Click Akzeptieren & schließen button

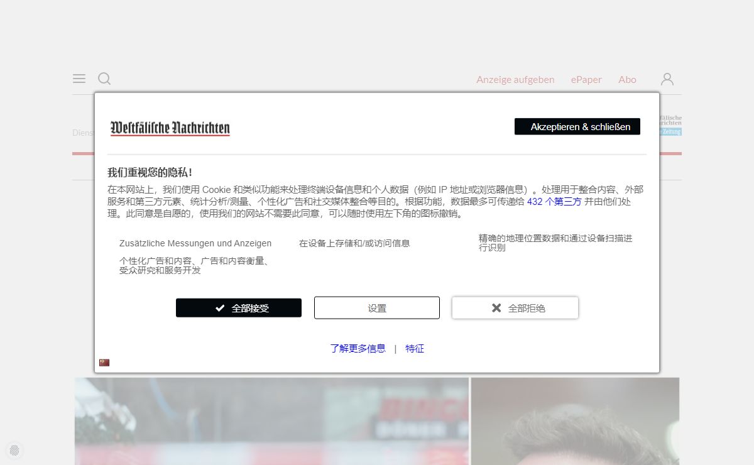(577, 126)
